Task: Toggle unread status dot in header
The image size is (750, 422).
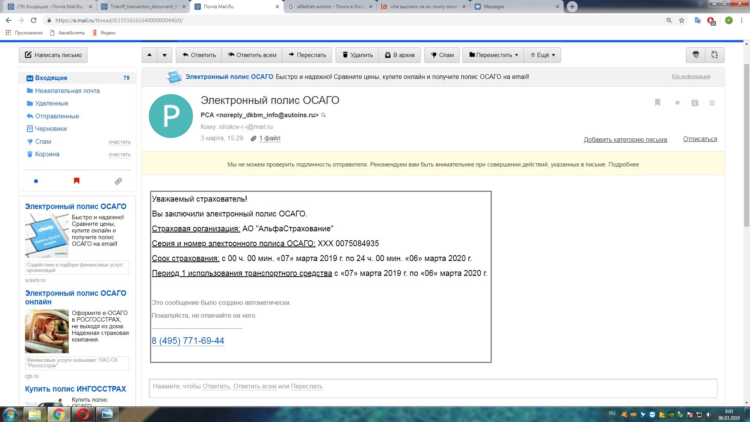Action: click(x=677, y=103)
